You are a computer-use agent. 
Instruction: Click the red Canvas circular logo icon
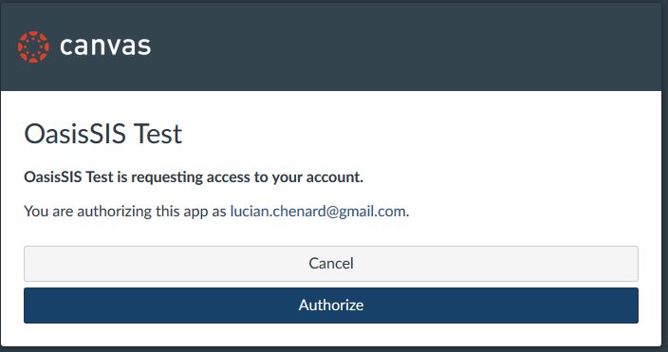(33, 46)
